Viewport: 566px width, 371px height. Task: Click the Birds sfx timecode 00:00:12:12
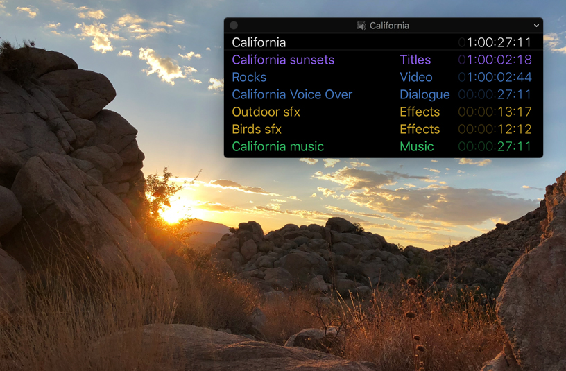coord(495,130)
